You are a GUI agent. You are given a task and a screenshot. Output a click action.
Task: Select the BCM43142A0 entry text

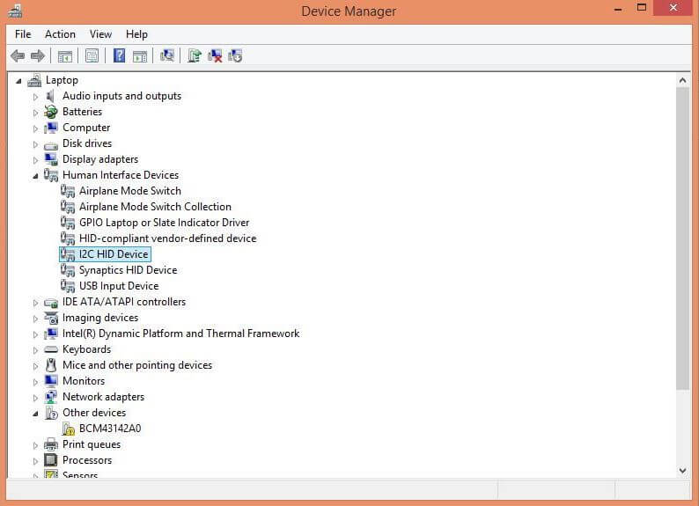pyautogui.click(x=110, y=429)
